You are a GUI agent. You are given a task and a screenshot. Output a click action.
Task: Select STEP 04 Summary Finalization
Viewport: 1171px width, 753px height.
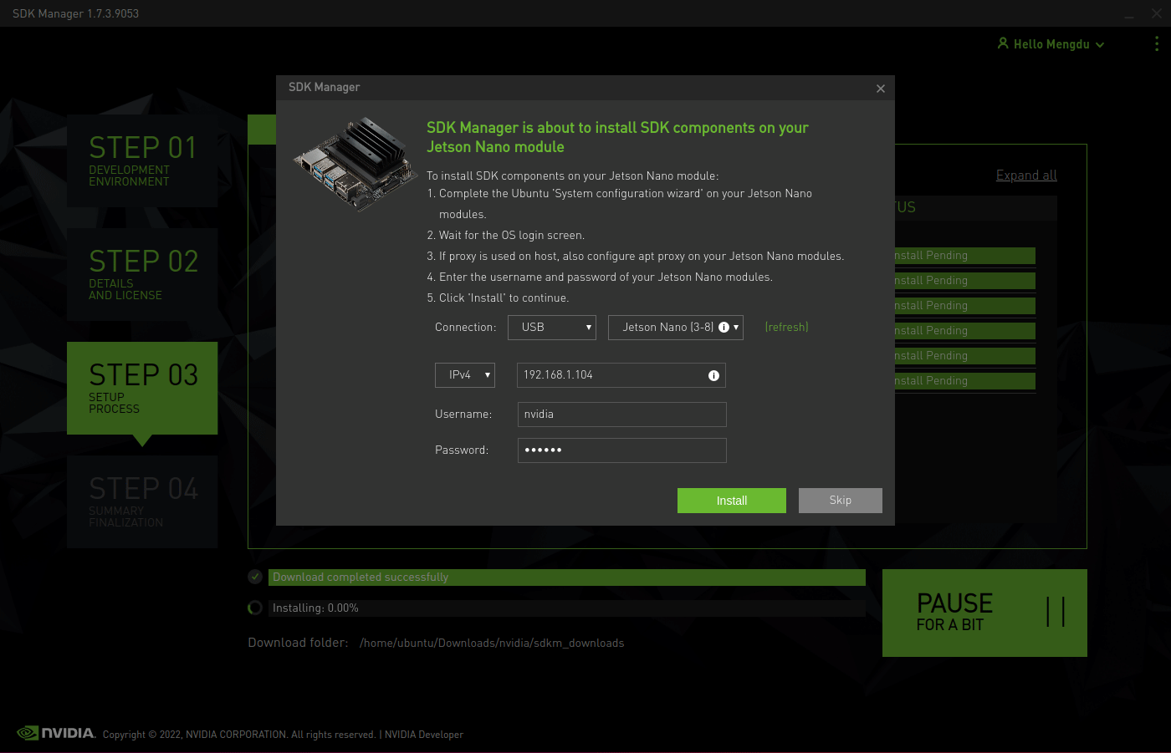click(142, 501)
